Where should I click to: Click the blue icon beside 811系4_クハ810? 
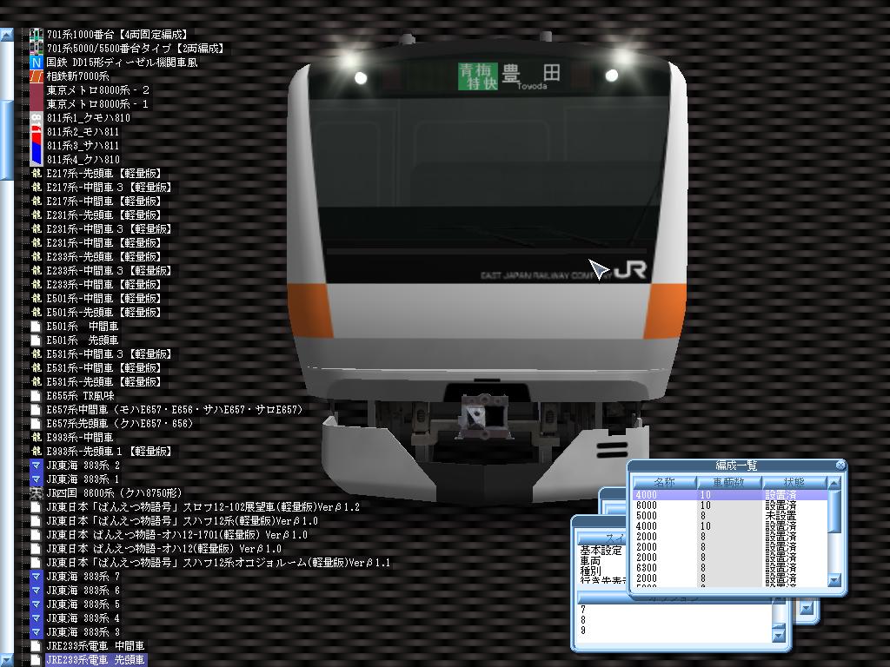(37, 160)
